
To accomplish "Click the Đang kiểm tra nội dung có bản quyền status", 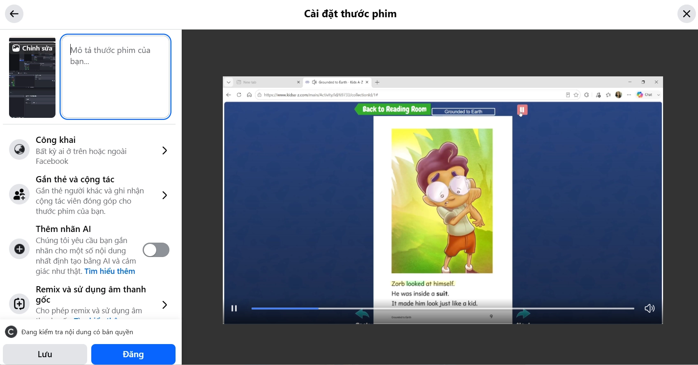I will tap(77, 332).
